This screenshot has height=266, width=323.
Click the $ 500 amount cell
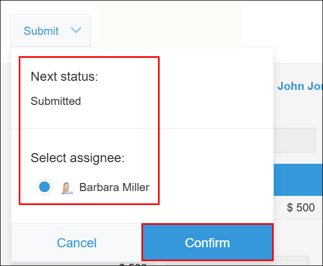pos(301,208)
